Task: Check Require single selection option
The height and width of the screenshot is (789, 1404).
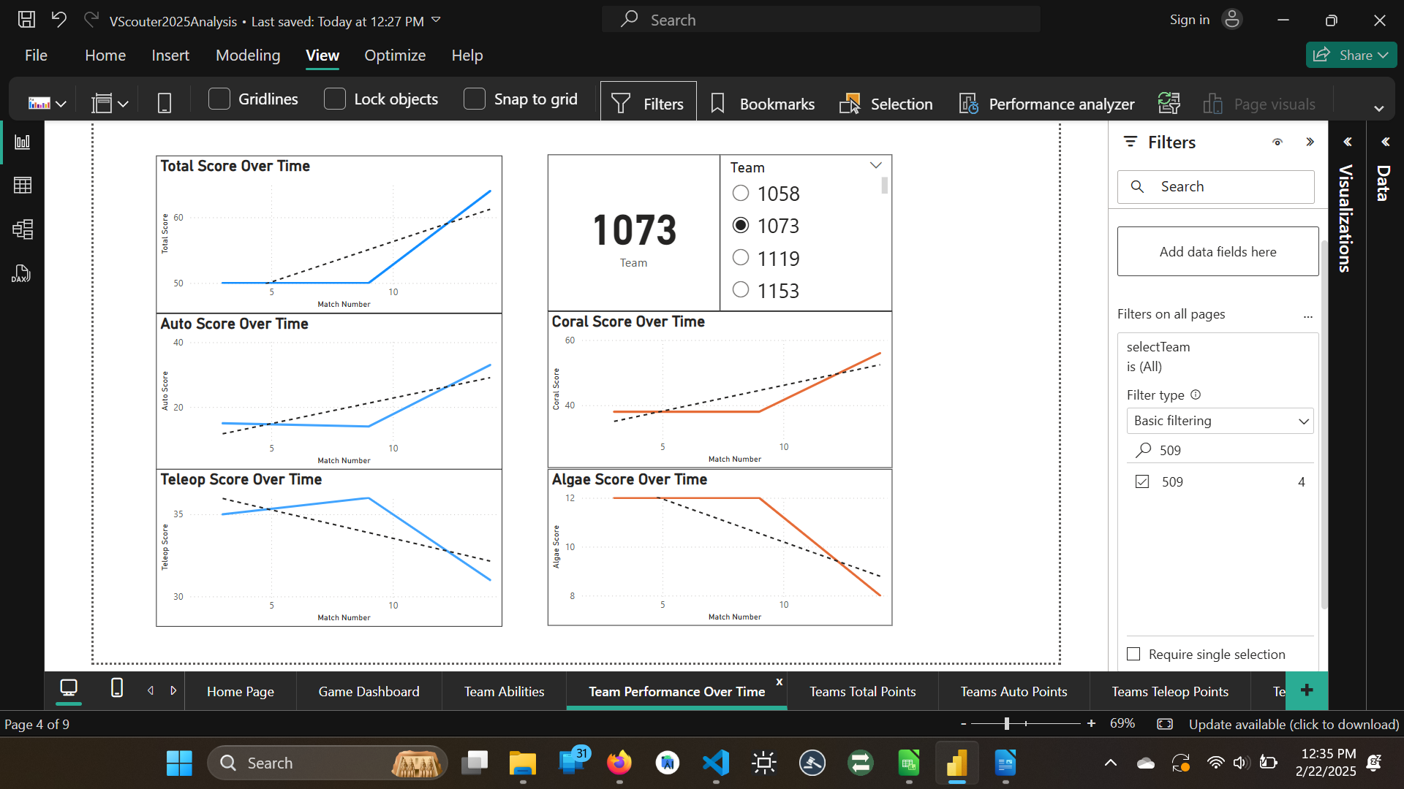Action: 1133,654
